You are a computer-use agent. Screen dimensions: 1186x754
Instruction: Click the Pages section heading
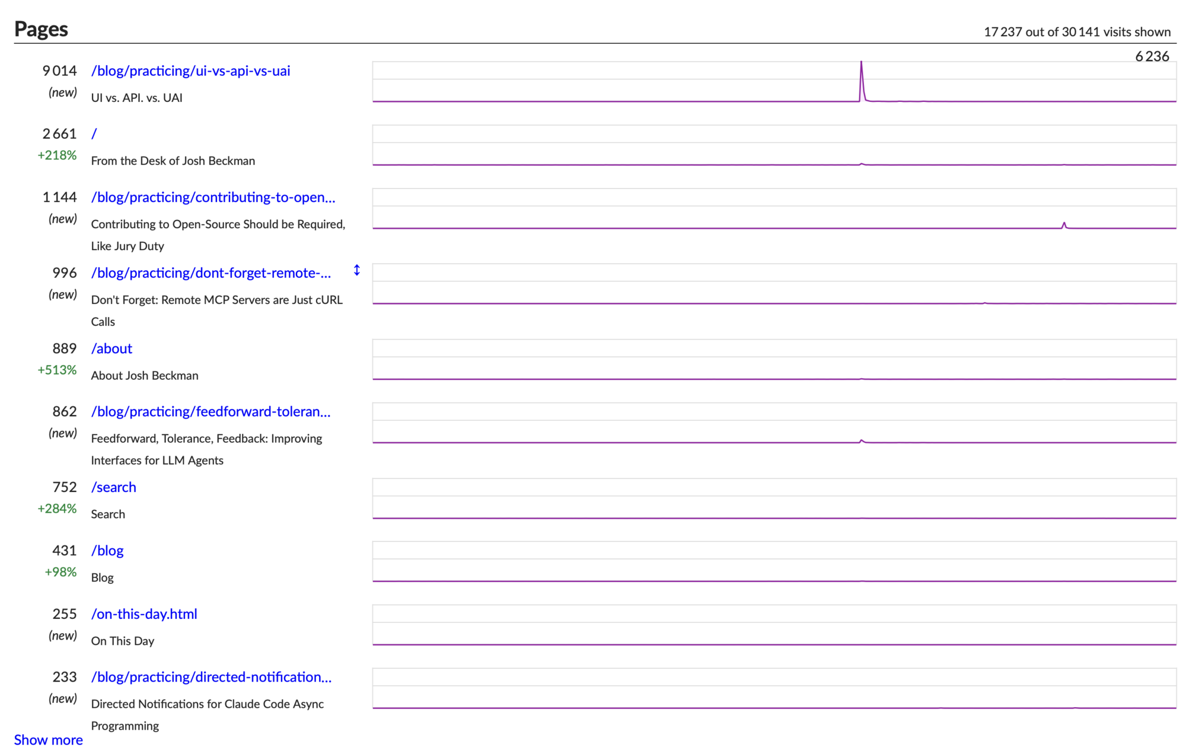coord(41,29)
